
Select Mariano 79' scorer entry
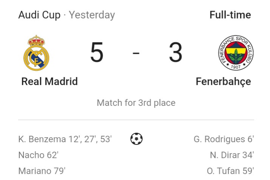[x=42, y=171]
